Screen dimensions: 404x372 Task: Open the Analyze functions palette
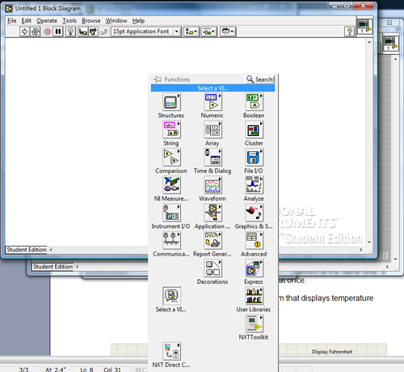254,185
